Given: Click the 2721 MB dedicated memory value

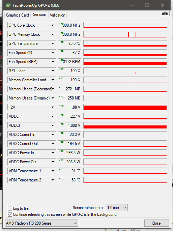Looking at the screenshot, I should pyautogui.click(x=69, y=89).
